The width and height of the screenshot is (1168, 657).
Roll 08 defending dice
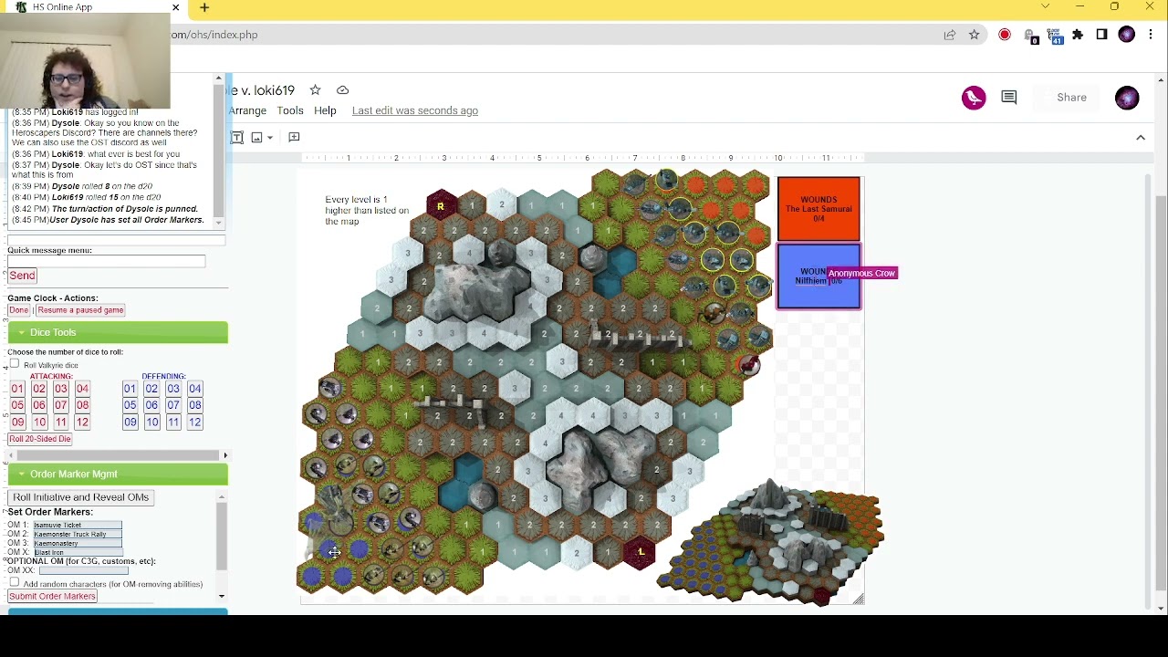click(x=194, y=405)
